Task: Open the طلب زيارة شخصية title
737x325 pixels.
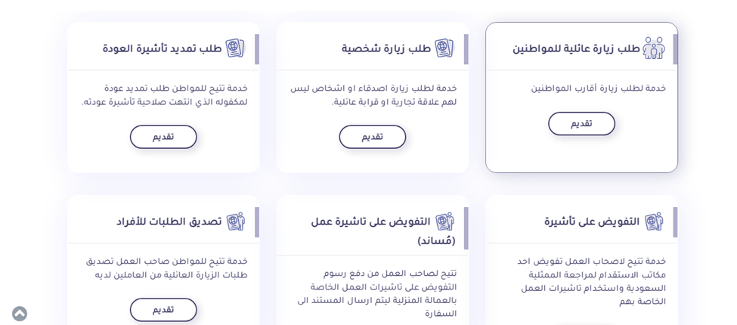Action: coord(386,49)
